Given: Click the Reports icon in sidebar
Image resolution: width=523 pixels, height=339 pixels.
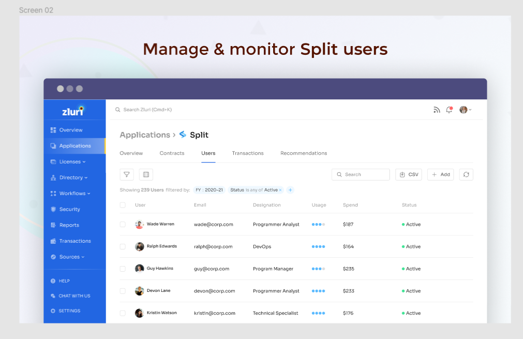Looking at the screenshot, I should [x=53, y=225].
